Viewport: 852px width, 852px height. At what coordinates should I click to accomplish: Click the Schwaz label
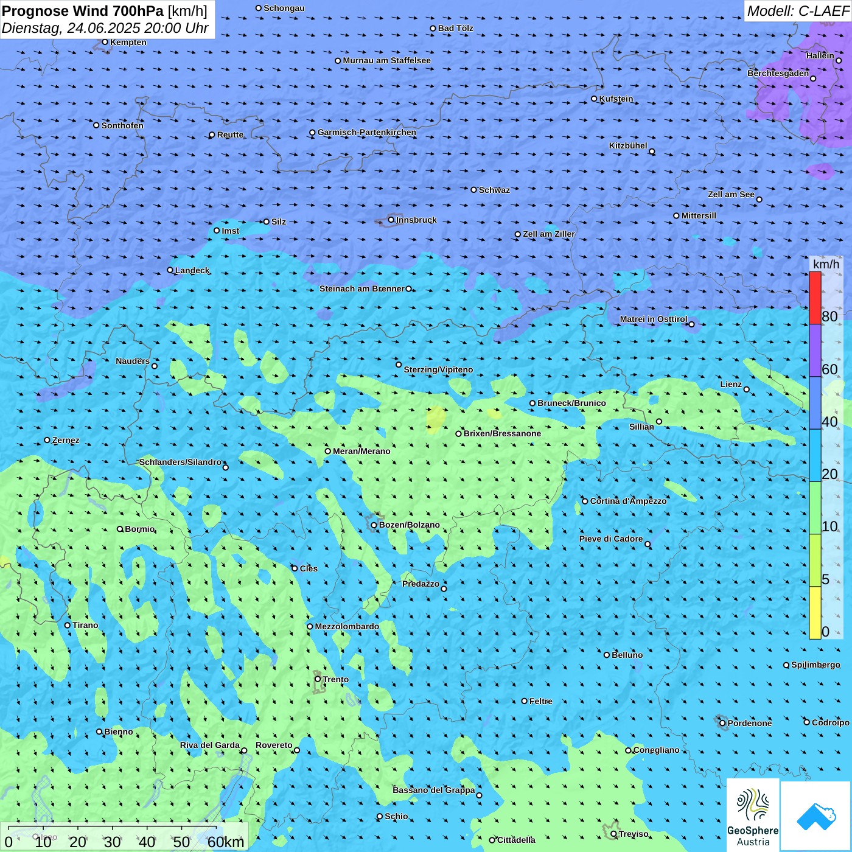pyautogui.click(x=494, y=190)
